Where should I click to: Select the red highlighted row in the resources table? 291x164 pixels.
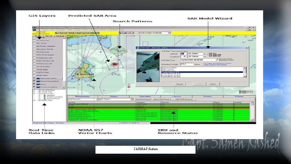[x=159, y=108]
